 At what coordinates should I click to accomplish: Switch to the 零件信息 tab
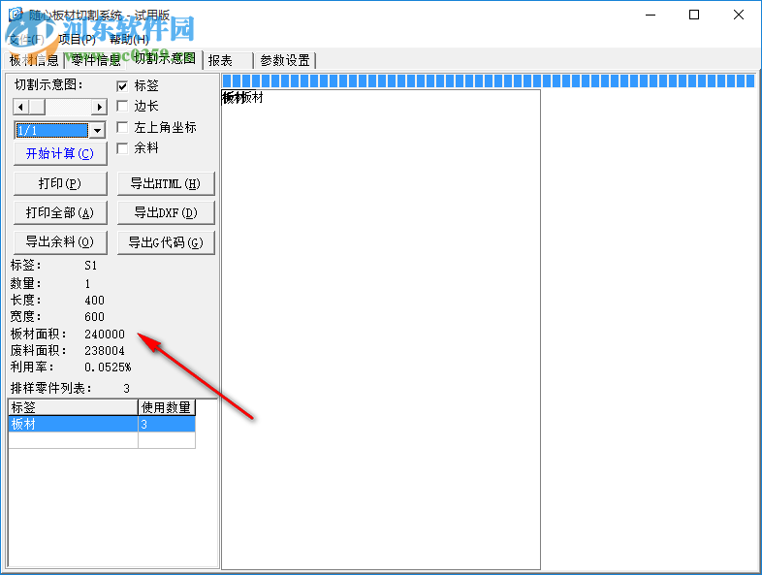pyautogui.click(x=96, y=61)
